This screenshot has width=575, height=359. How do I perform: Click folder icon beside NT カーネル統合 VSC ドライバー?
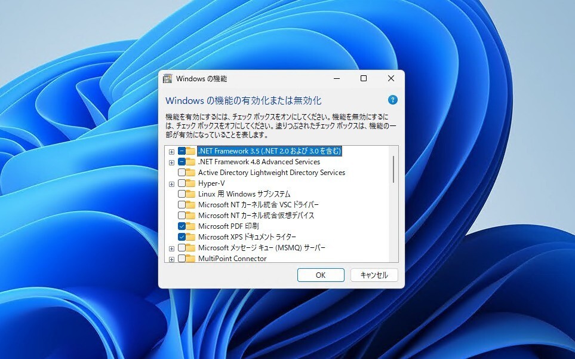(190, 205)
